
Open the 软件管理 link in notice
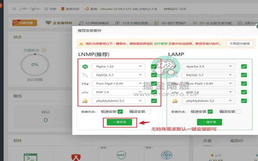click(160, 43)
